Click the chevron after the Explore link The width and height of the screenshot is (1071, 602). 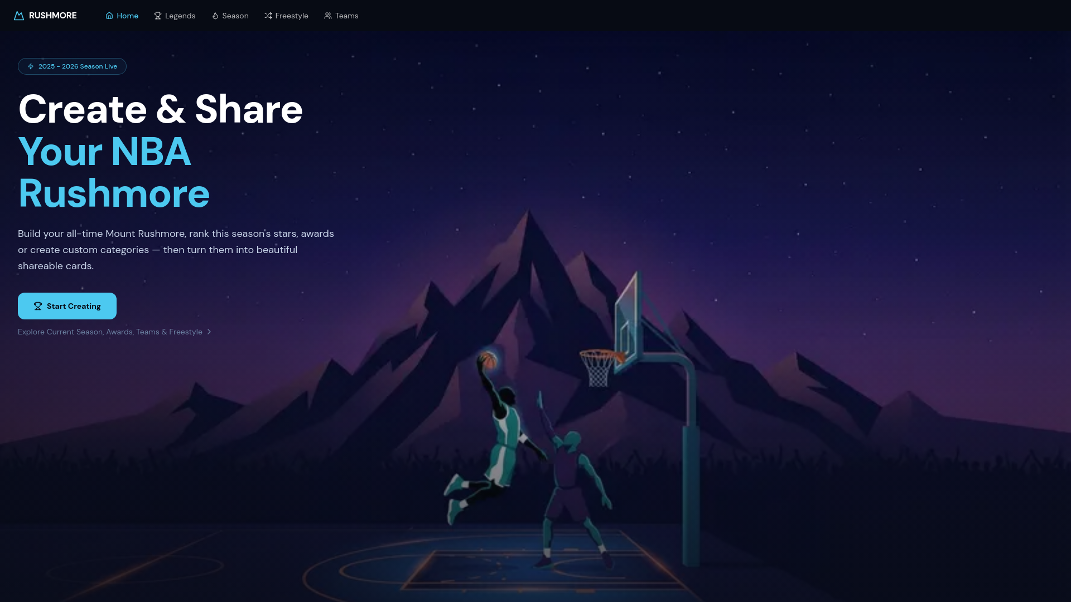coord(209,332)
